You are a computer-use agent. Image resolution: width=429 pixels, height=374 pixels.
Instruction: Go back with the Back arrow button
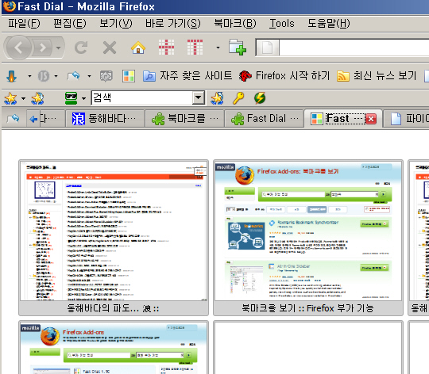click(x=18, y=48)
